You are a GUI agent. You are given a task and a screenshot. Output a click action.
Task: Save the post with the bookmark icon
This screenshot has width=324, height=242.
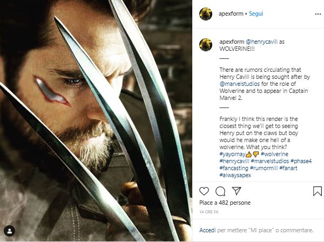click(318, 191)
